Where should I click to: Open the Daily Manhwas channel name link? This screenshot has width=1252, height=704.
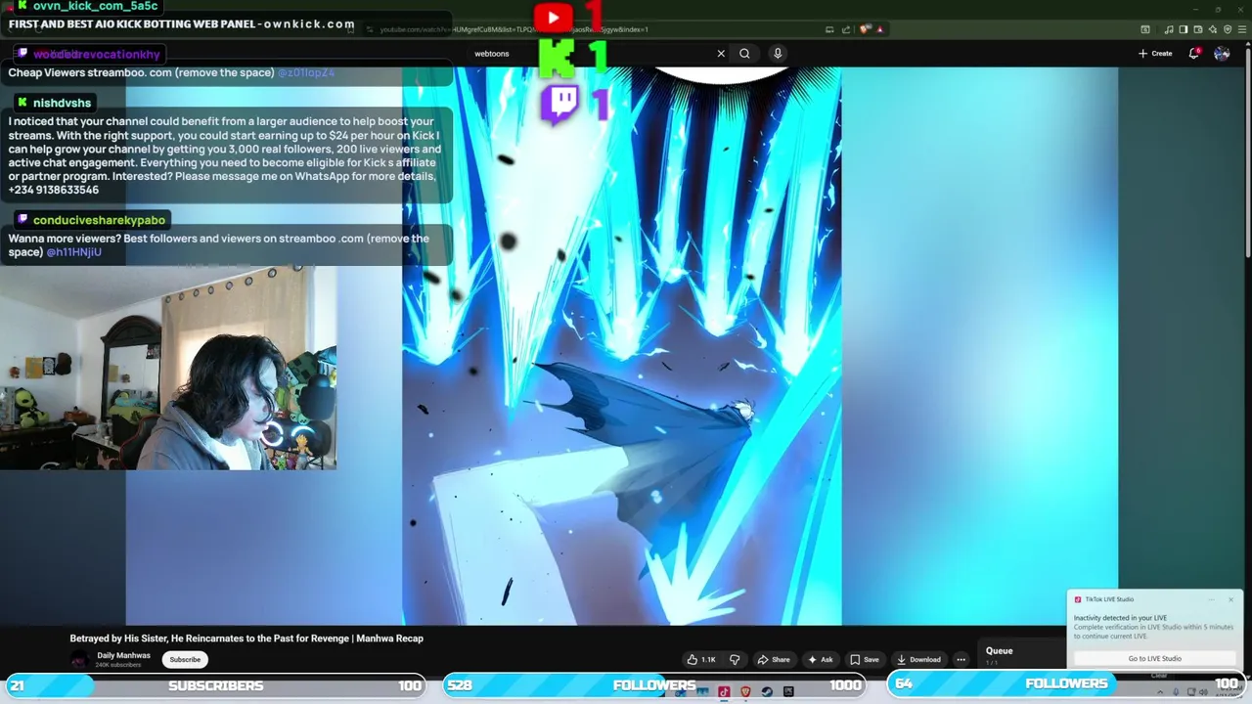click(x=123, y=655)
